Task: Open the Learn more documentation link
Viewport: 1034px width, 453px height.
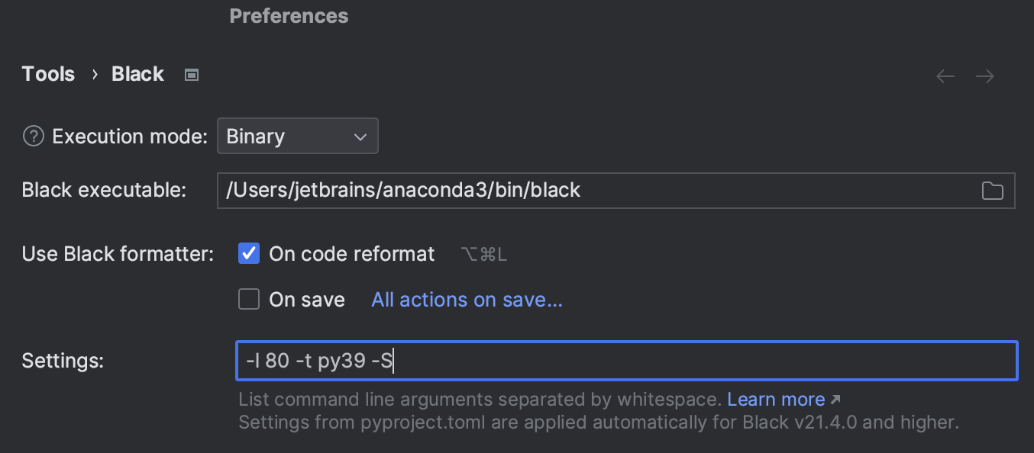Action: (x=776, y=399)
